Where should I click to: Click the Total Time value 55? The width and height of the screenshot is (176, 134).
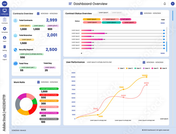[x=22, y=70]
